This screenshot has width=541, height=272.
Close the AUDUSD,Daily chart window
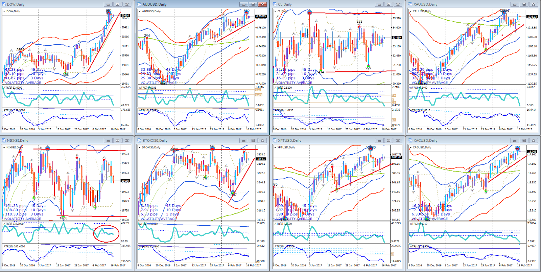click(262, 4)
